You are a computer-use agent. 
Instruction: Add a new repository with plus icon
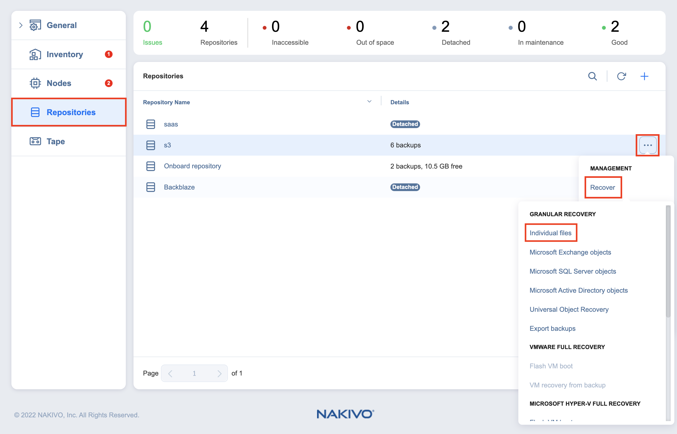click(x=644, y=76)
